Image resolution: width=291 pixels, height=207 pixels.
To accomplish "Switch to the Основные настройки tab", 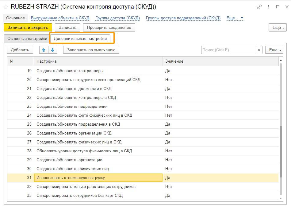I will click(27, 39).
